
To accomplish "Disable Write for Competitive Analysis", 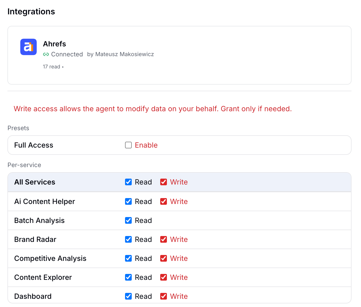I will [x=164, y=258].
